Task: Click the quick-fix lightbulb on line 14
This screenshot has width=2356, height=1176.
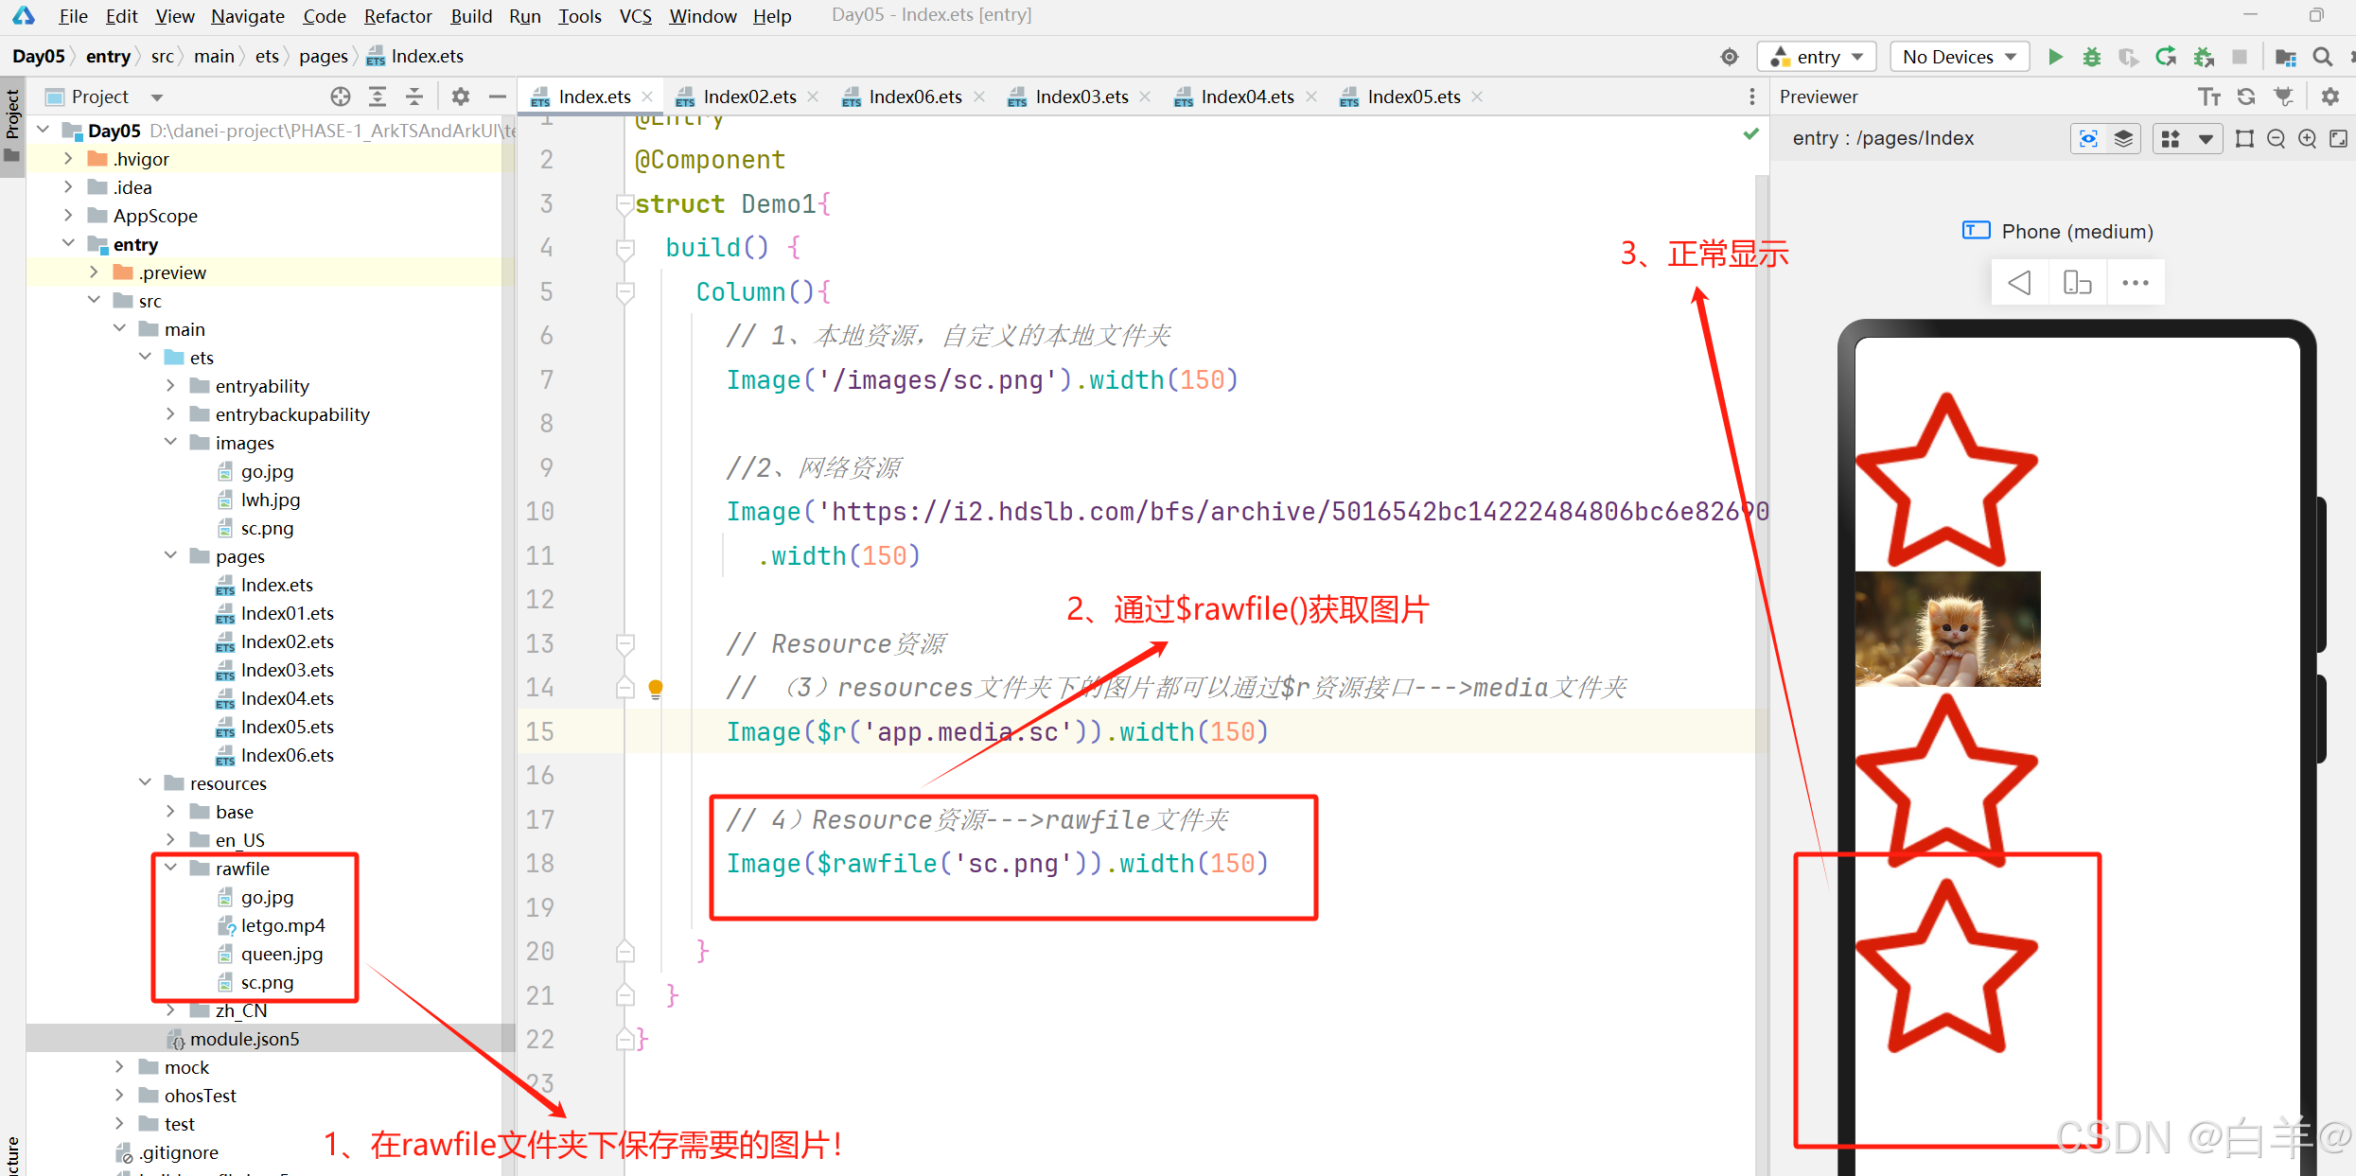Action: pos(655,688)
